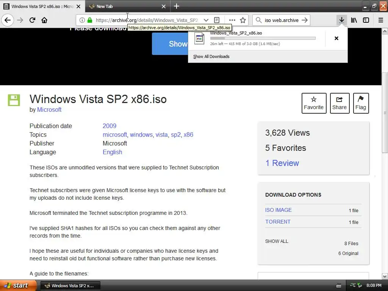Click the '5 Favorites' text
The height and width of the screenshot is (291, 388).
pos(286,148)
